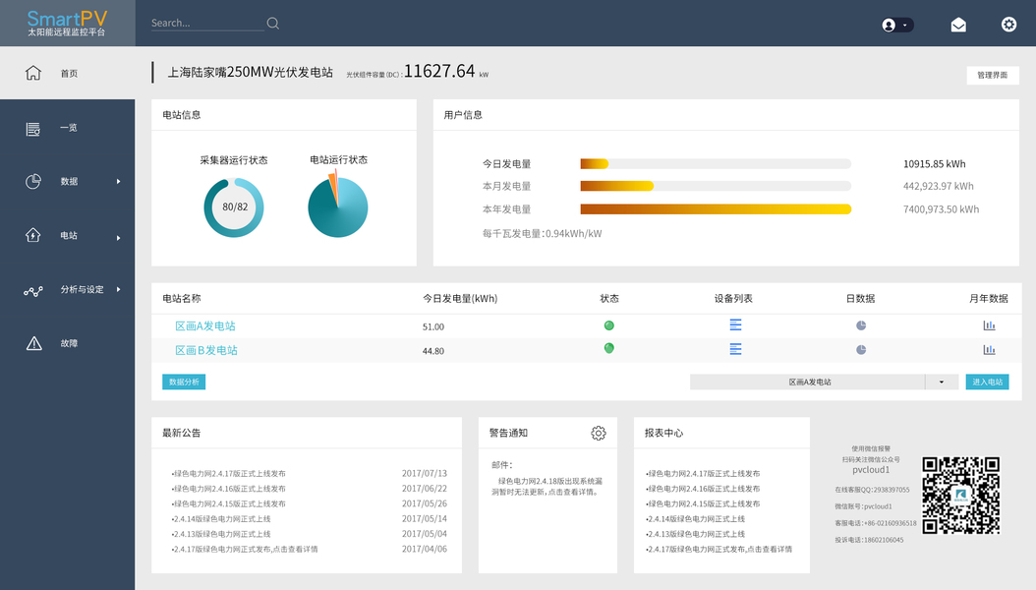Open monthly-yearly bar chart icon for 区画A发电站
This screenshot has width=1036, height=590.
[x=989, y=325]
